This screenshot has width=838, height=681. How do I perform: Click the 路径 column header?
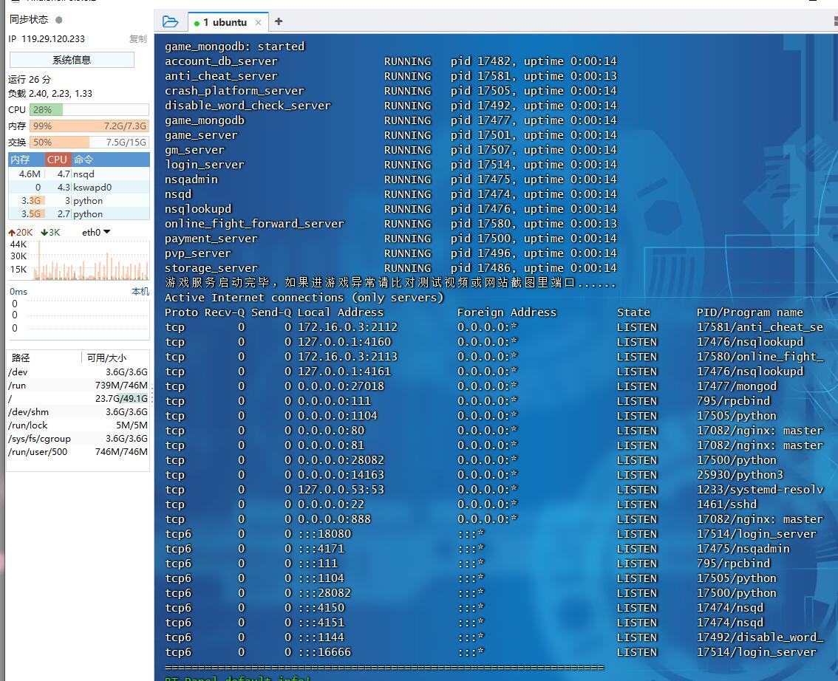pyautogui.click(x=44, y=357)
